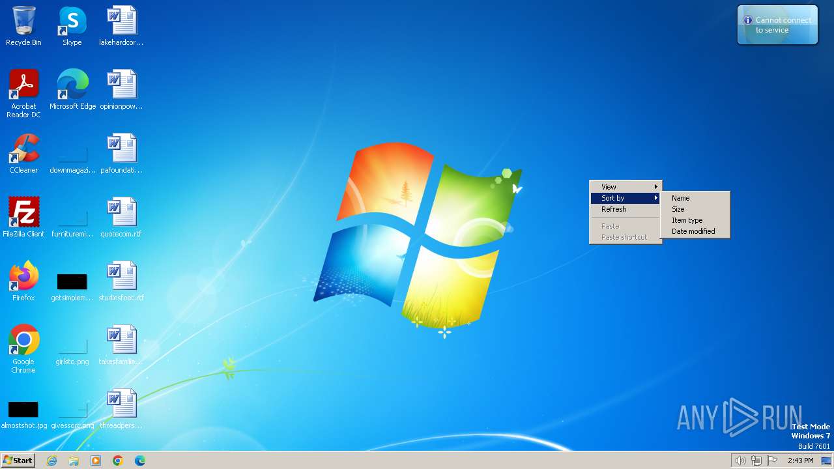Open Internet Explorer from the taskbar

pyautogui.click(x=51, y=461)
